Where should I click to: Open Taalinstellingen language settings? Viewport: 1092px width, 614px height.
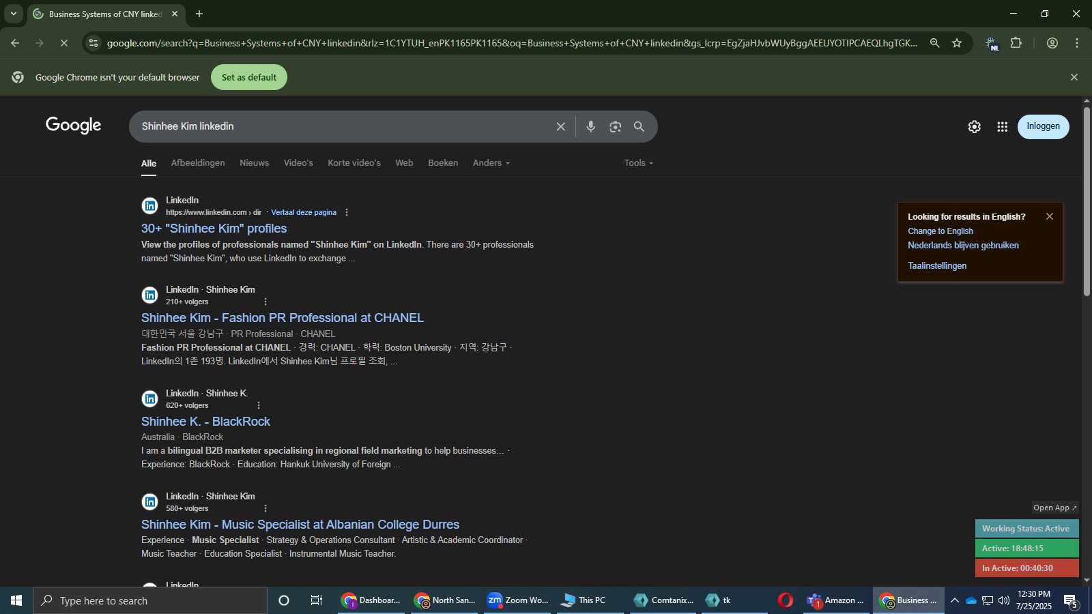[x=937, y=266]
